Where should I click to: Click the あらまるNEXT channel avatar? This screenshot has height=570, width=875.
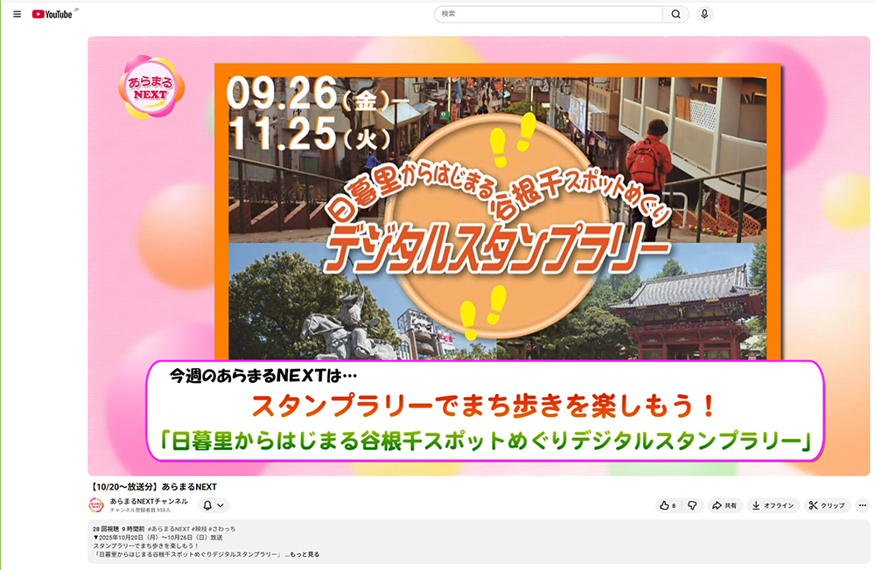pyautogui.click(x=96, y=504)
